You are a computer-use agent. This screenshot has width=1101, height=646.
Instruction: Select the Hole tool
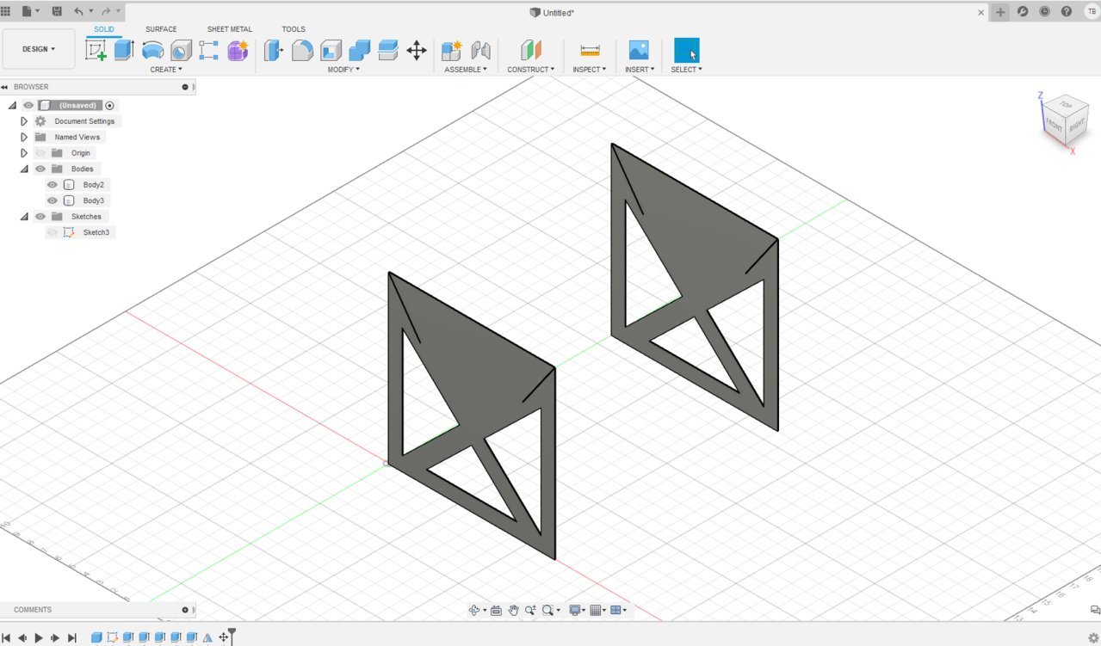(181, 50)
